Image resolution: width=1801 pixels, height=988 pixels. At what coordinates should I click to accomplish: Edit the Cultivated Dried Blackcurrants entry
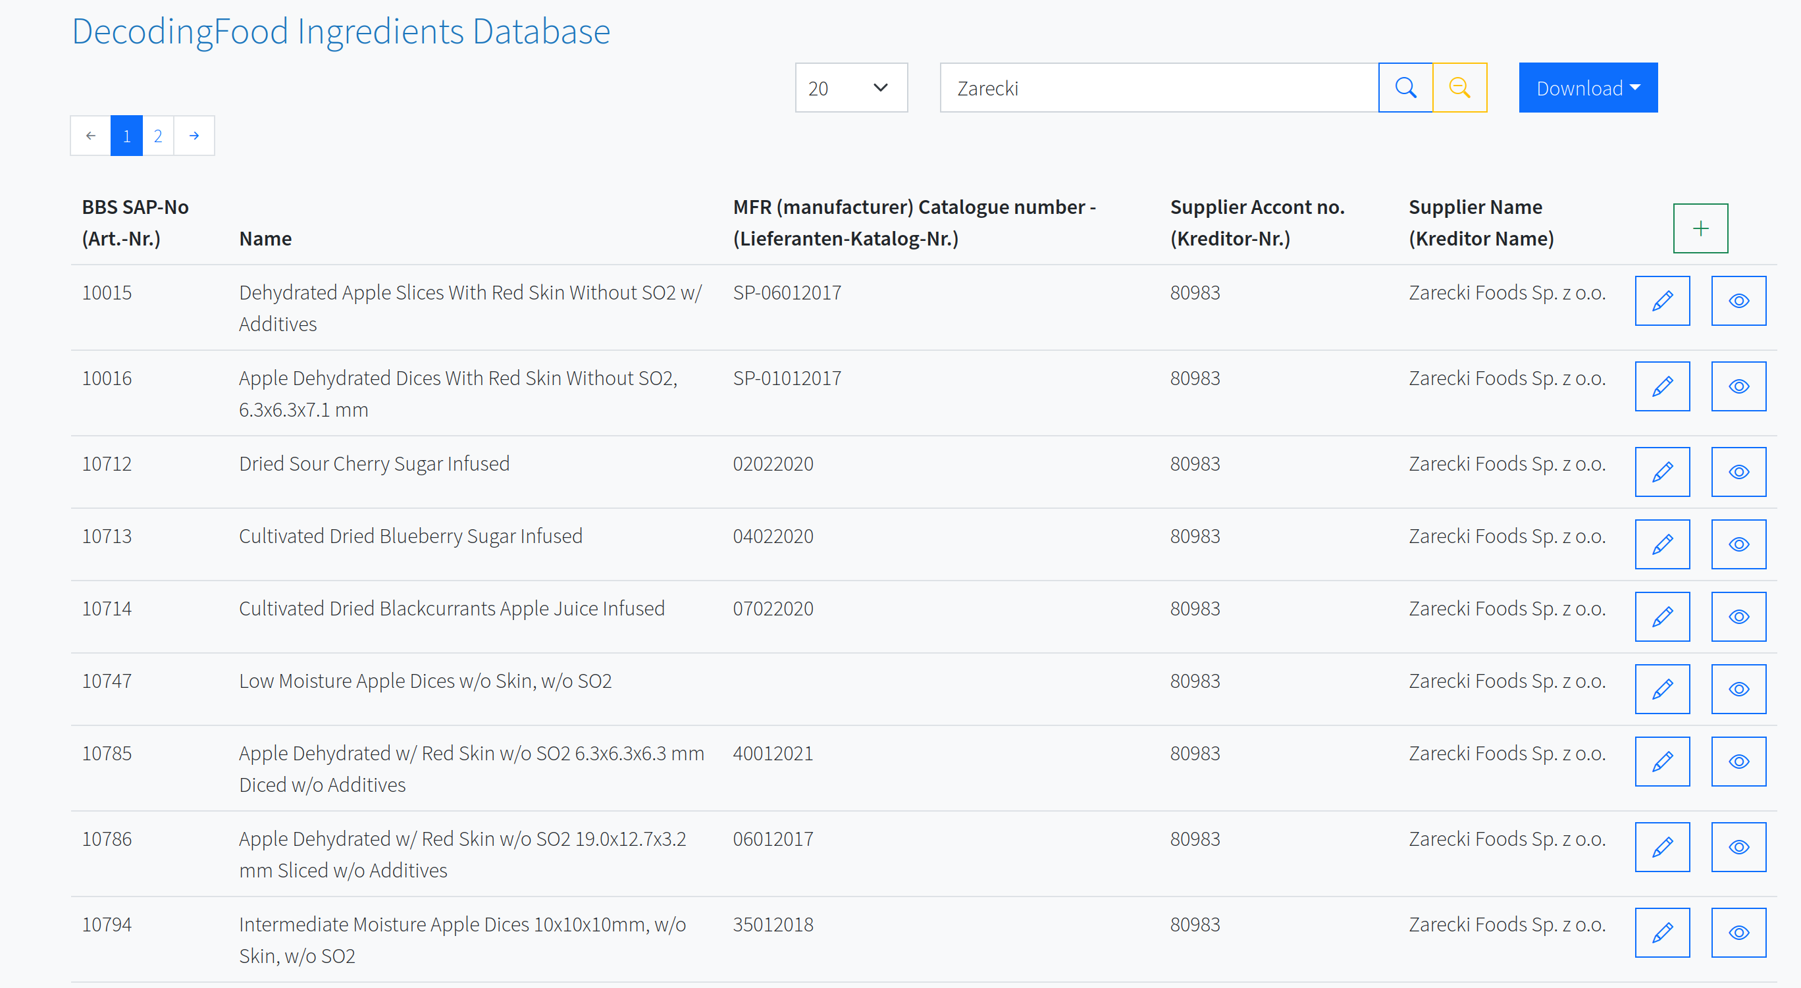tap(1661, 617)
